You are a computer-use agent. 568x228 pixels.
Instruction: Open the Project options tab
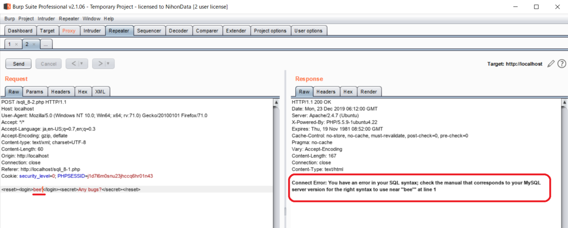pyautogui.click(x=270, y=31)
